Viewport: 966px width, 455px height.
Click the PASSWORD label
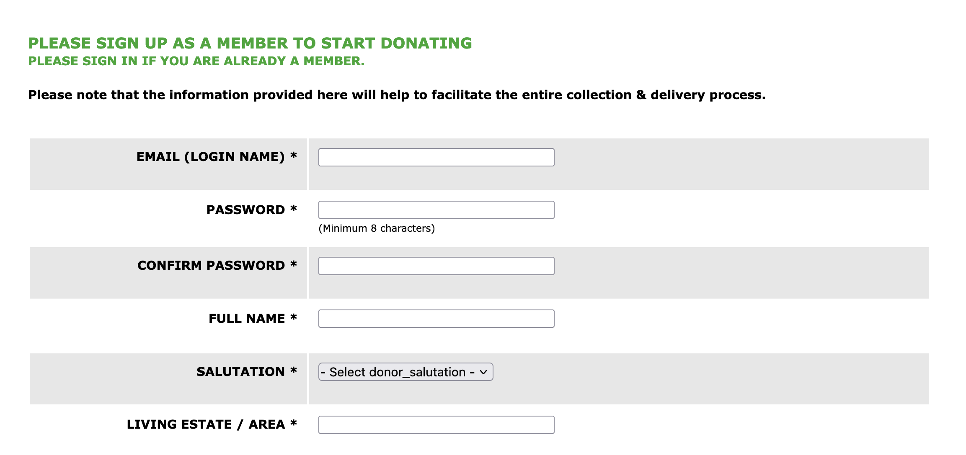245,210
